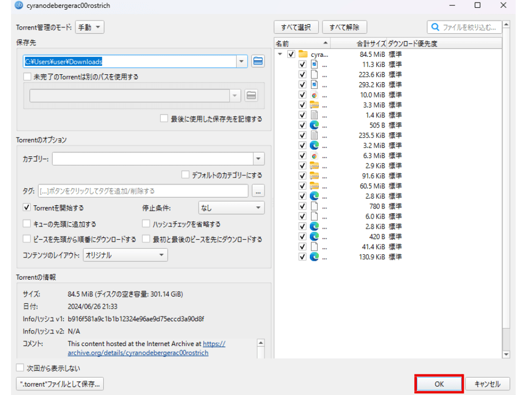This screenshot has height=395, width=527.
Task: Click the file list vertical scrollbar
Action: click(x=506, y=184)
